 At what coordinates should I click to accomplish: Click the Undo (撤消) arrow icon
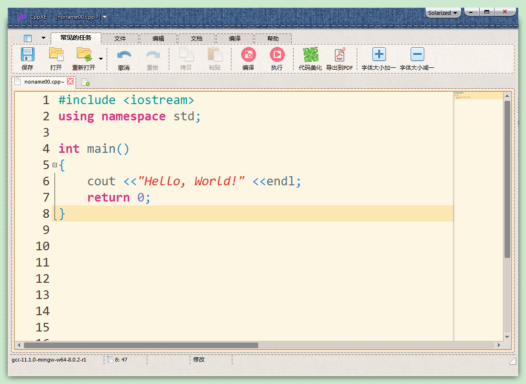coord(124,54)
